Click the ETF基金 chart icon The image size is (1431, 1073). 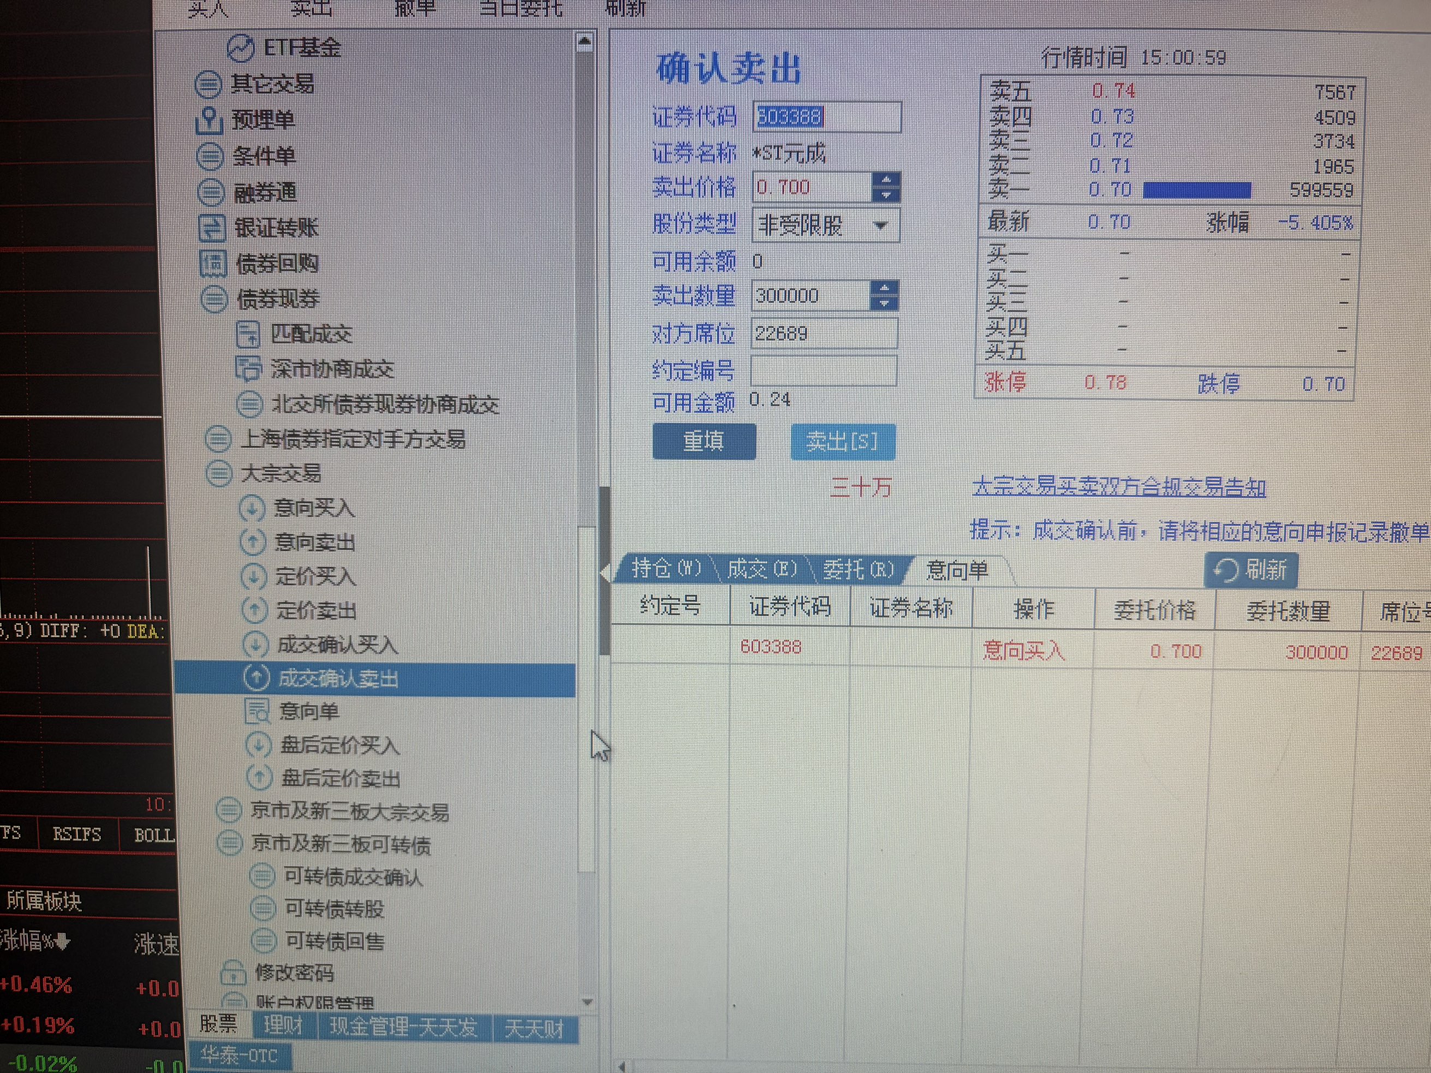pos(241,48)
